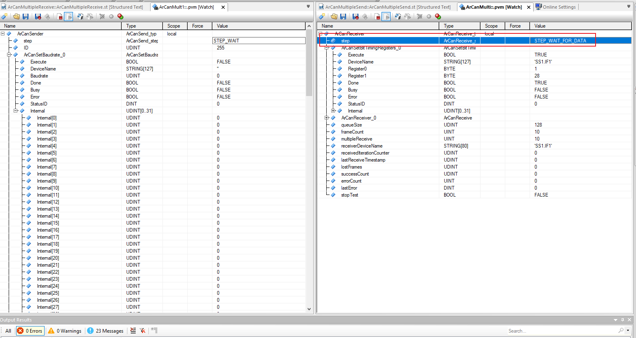The height and width of the screenshot is (338, 636).
Task: Edit STEP_WAIT value field of step
Action: (x=259, y=41)
